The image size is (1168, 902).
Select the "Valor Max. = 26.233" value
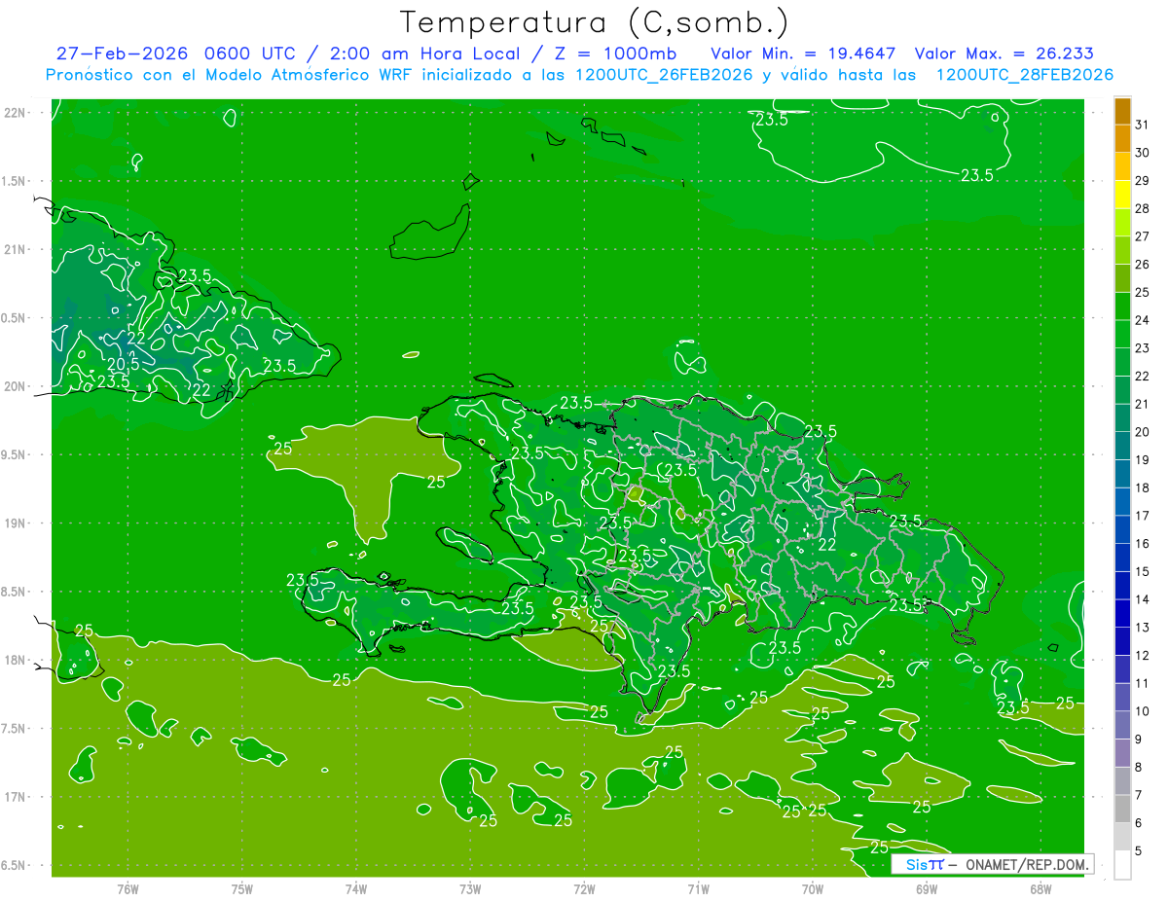[x=1003, y=54]
